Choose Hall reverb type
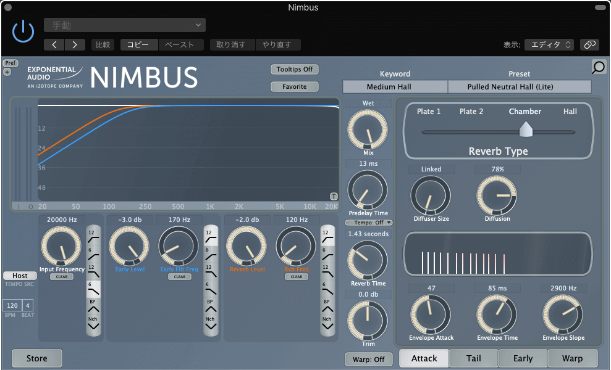 pyautogui.click(x=570, y=112)
